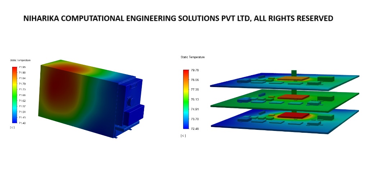Select the 71.95 maximum value on left legend
The width and height of the screenshot is (370, 191).
pyautogui.click(x=22, y=67)
